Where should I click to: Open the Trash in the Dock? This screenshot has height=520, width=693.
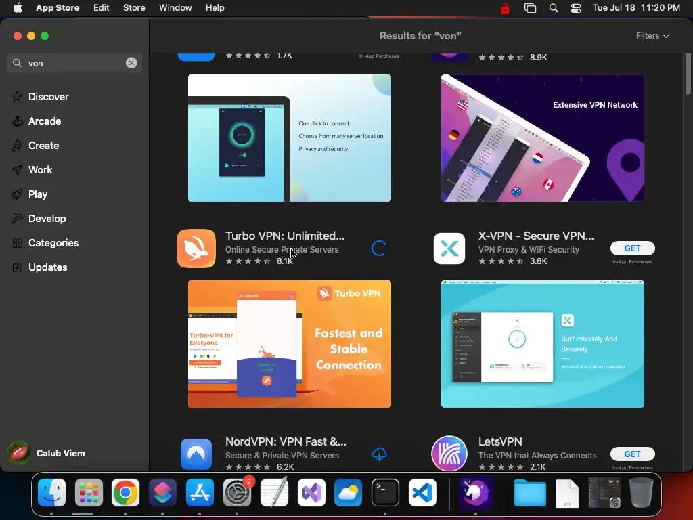pos(642,493)
